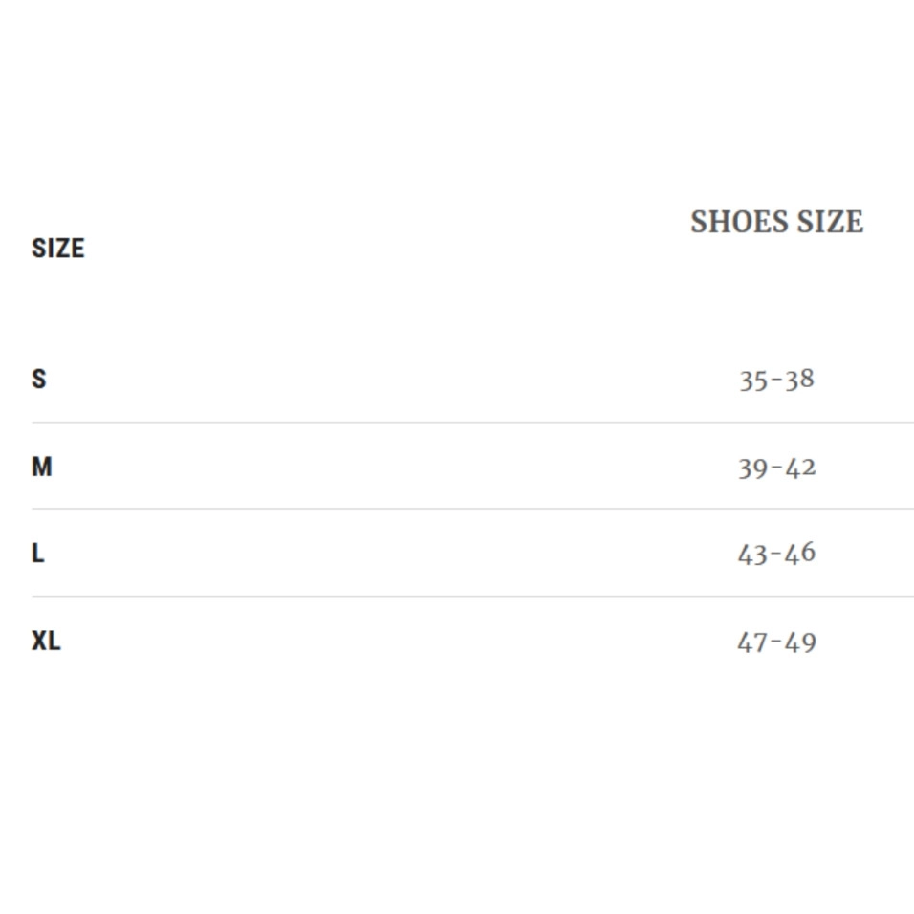Image resolution: width=914 pixels, height=914 pixels.
Task: Click the 39-42 shoe size value
Action: tap(776, 468)
